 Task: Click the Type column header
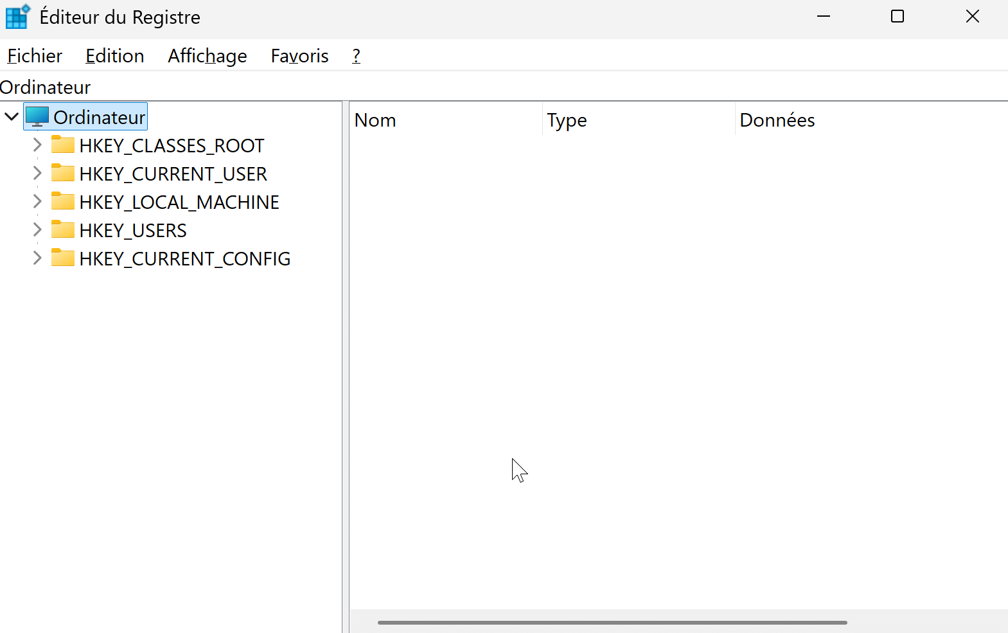[639, 120]
